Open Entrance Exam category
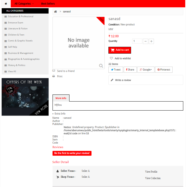Image resolution: width=194 pixels, height=187 pixels. [16, 23]
